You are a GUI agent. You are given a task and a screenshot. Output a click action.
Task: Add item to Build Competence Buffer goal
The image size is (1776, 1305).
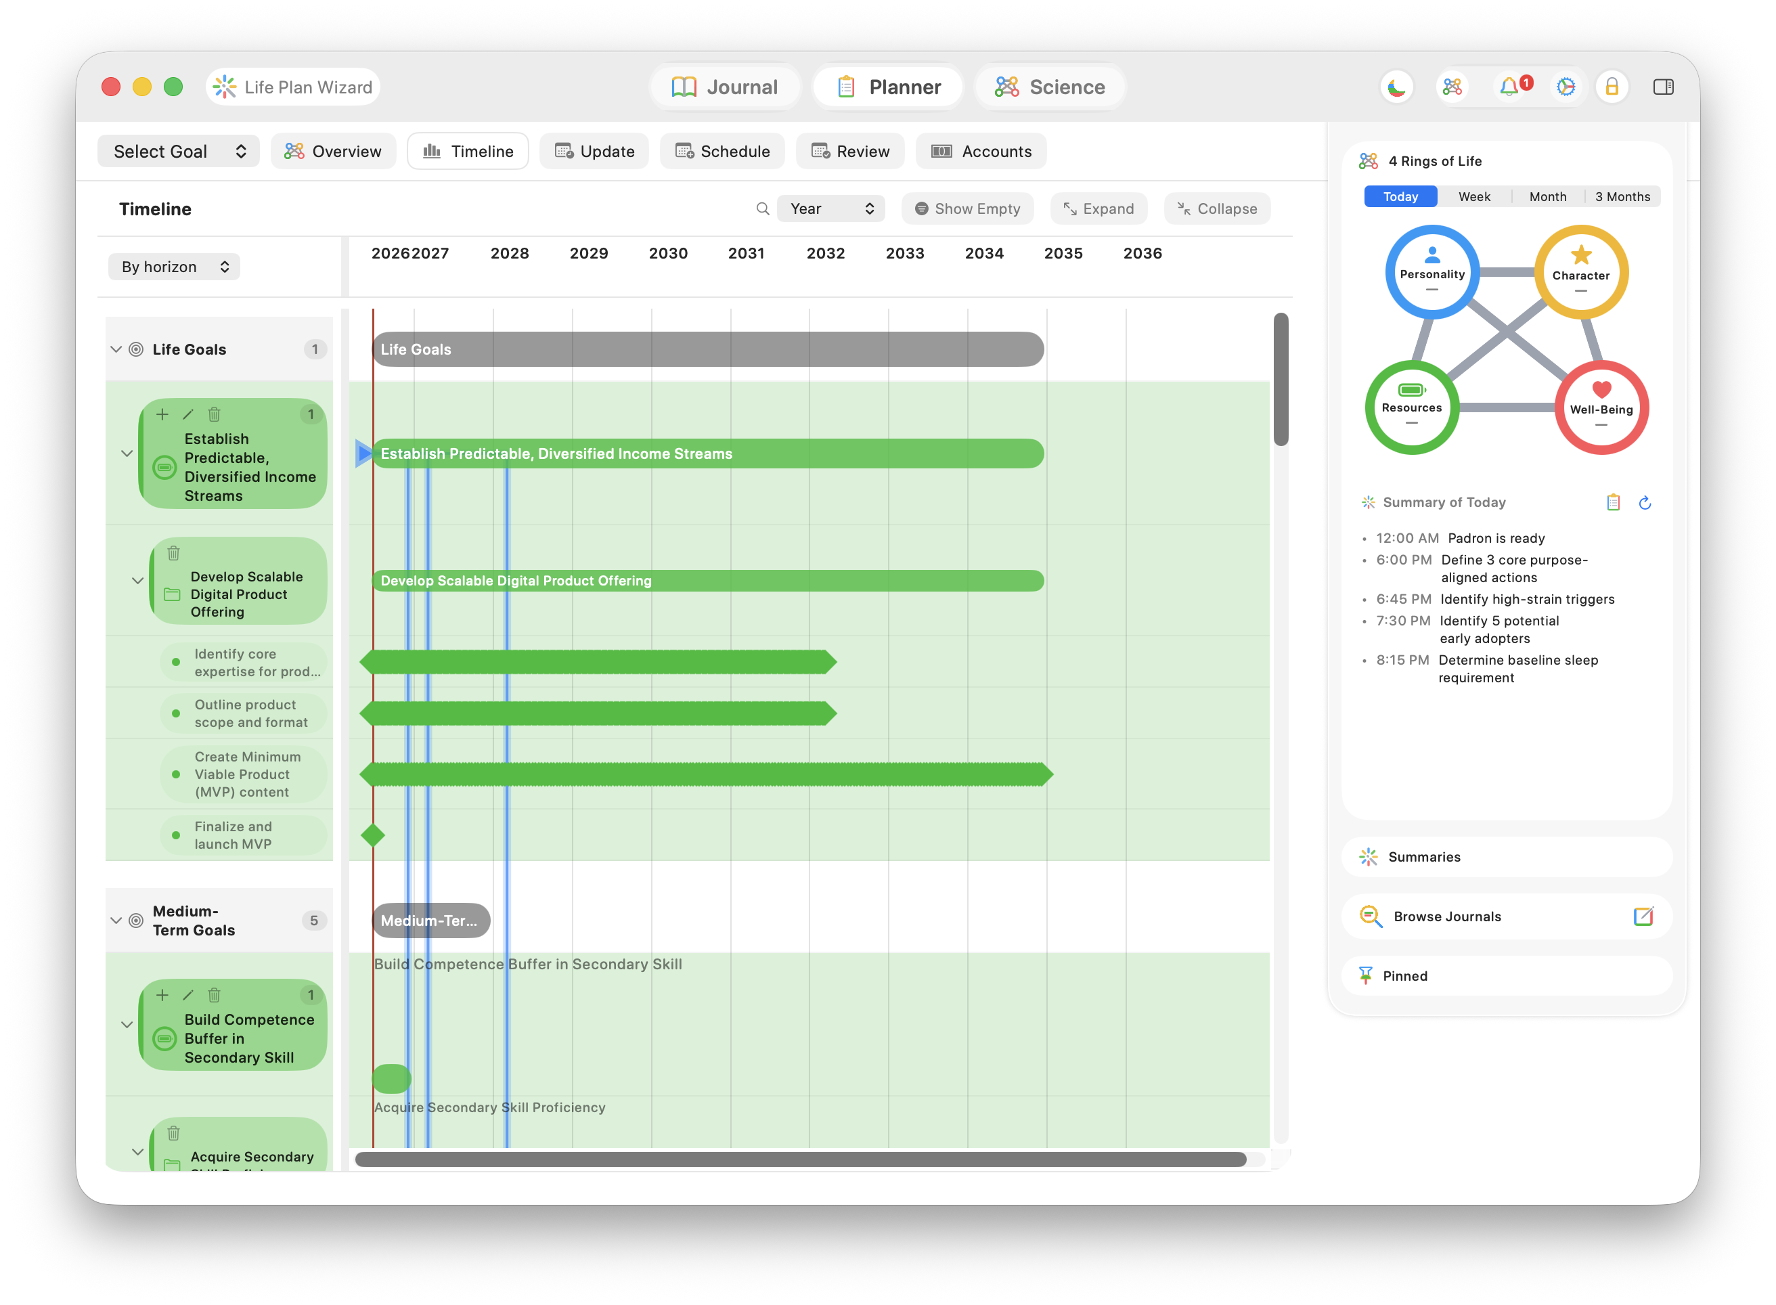coord(162,994)
